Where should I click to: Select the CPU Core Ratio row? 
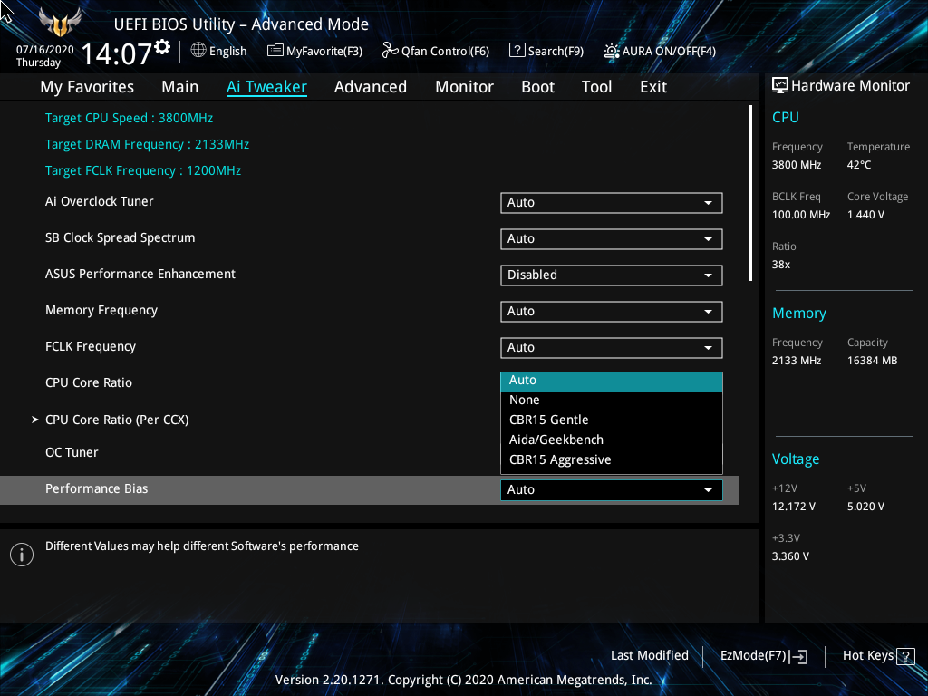point(89,383)
